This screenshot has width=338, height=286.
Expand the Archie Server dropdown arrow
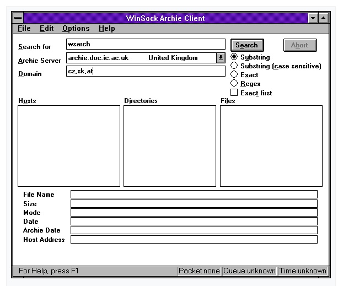click(221, 58)
